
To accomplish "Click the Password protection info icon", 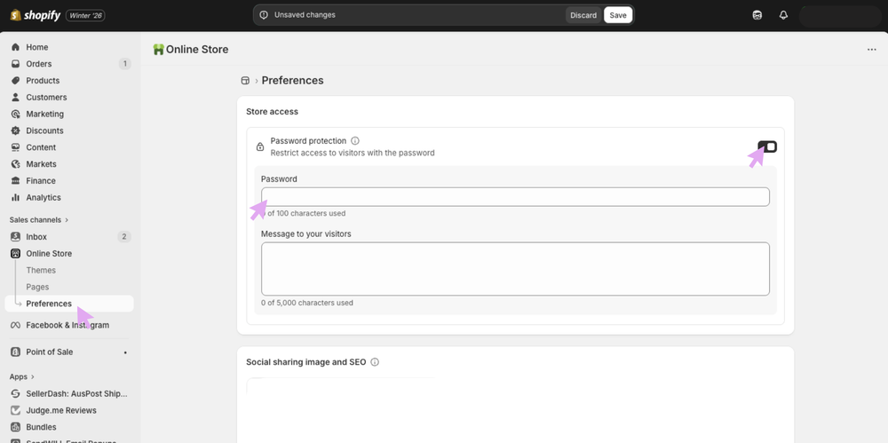I will point(355,140).
